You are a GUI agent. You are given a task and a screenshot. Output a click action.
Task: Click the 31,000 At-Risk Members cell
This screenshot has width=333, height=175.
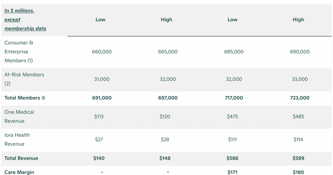[x=102, y=79]
